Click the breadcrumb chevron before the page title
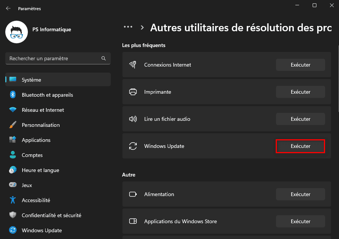This screenshot has width=339, height=239. [x=142, y=27]
